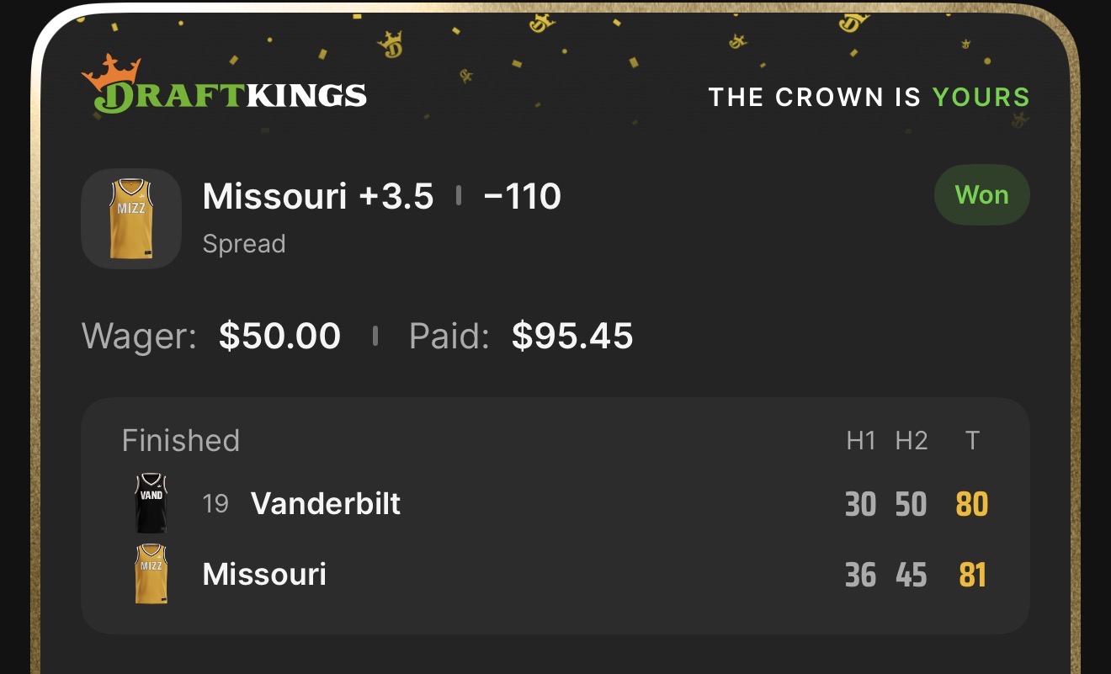The width and height of the screenshot is (1111, 674).
Task: Click the Spread bet type label
Action: (244, 244)
